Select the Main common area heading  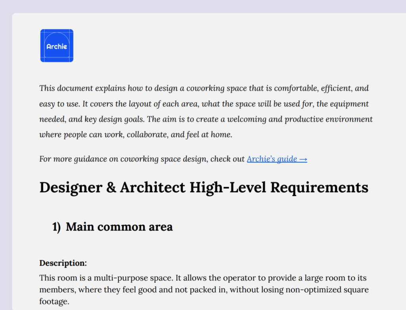click(119, 227)
